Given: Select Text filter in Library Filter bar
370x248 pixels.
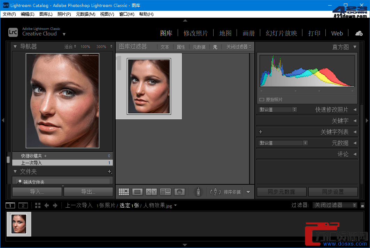Looking at the screenshot, I should coord(165,47).
